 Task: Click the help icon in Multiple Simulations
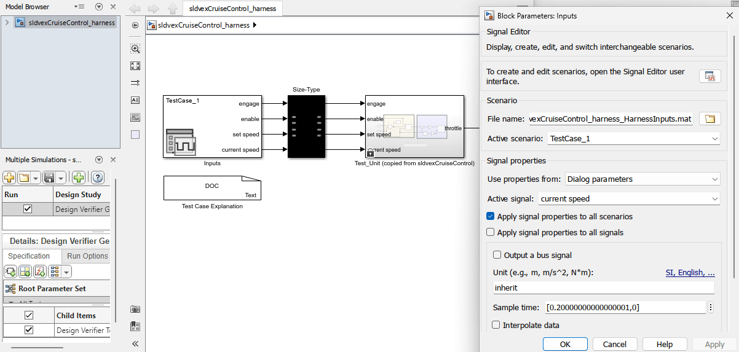point(97,178)
